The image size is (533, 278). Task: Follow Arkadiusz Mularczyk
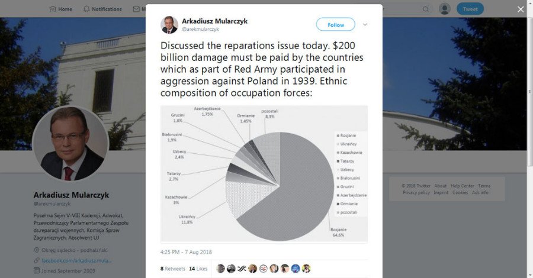(335, 25)
